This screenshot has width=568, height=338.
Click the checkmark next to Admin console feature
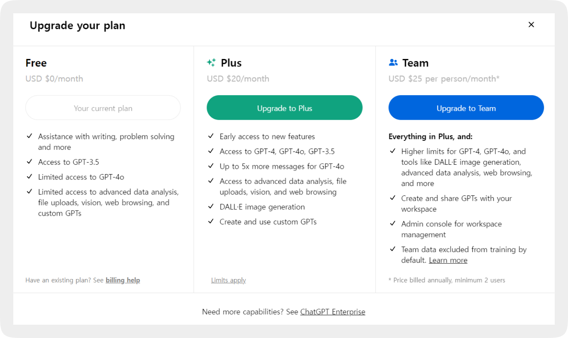(x=393, y=223)
